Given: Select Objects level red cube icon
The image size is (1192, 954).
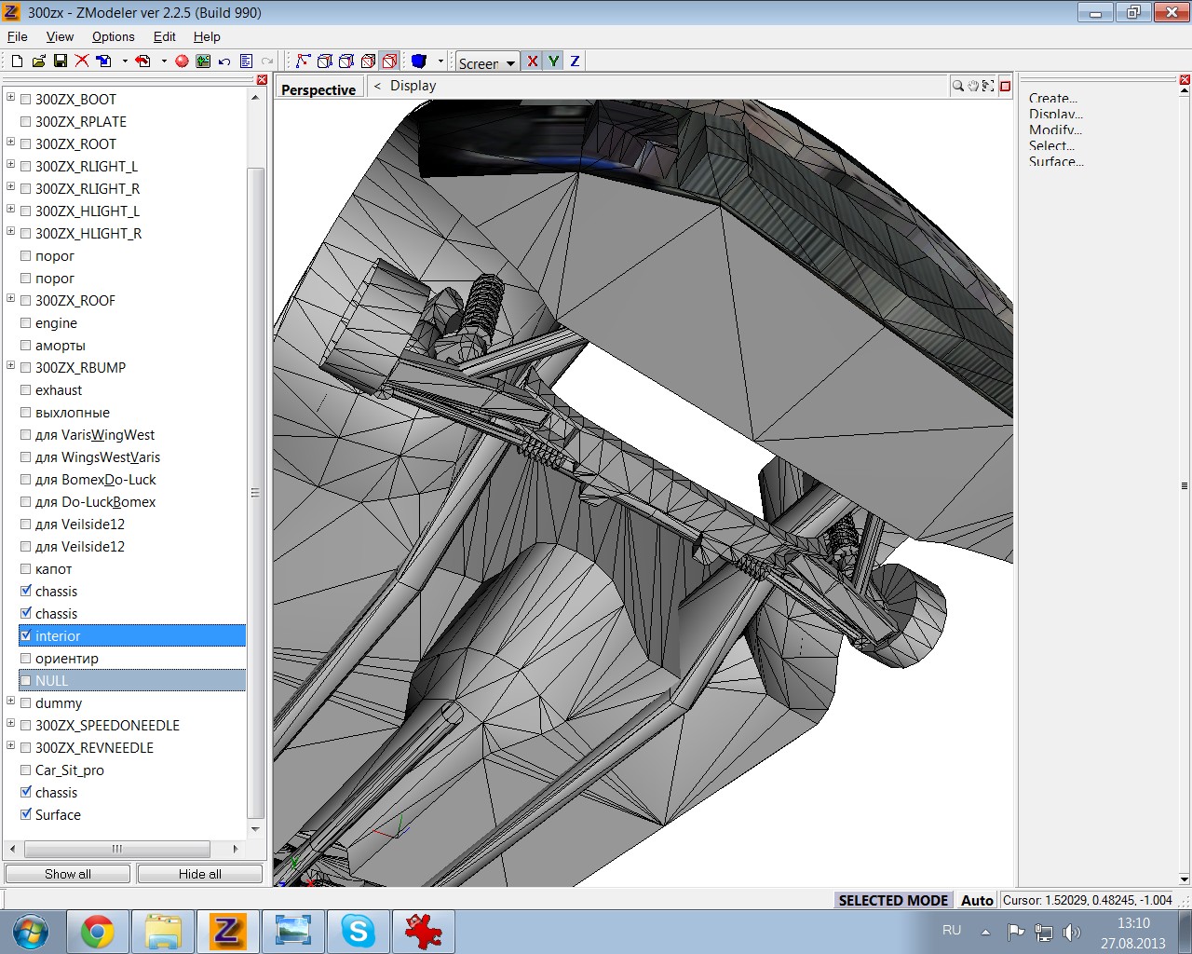Looking at the screenshot, I should click(x=389, y=61).
